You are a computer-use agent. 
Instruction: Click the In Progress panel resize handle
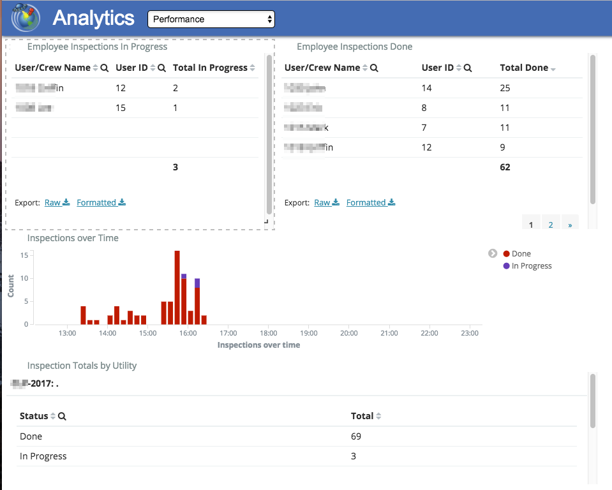[266, 221]
